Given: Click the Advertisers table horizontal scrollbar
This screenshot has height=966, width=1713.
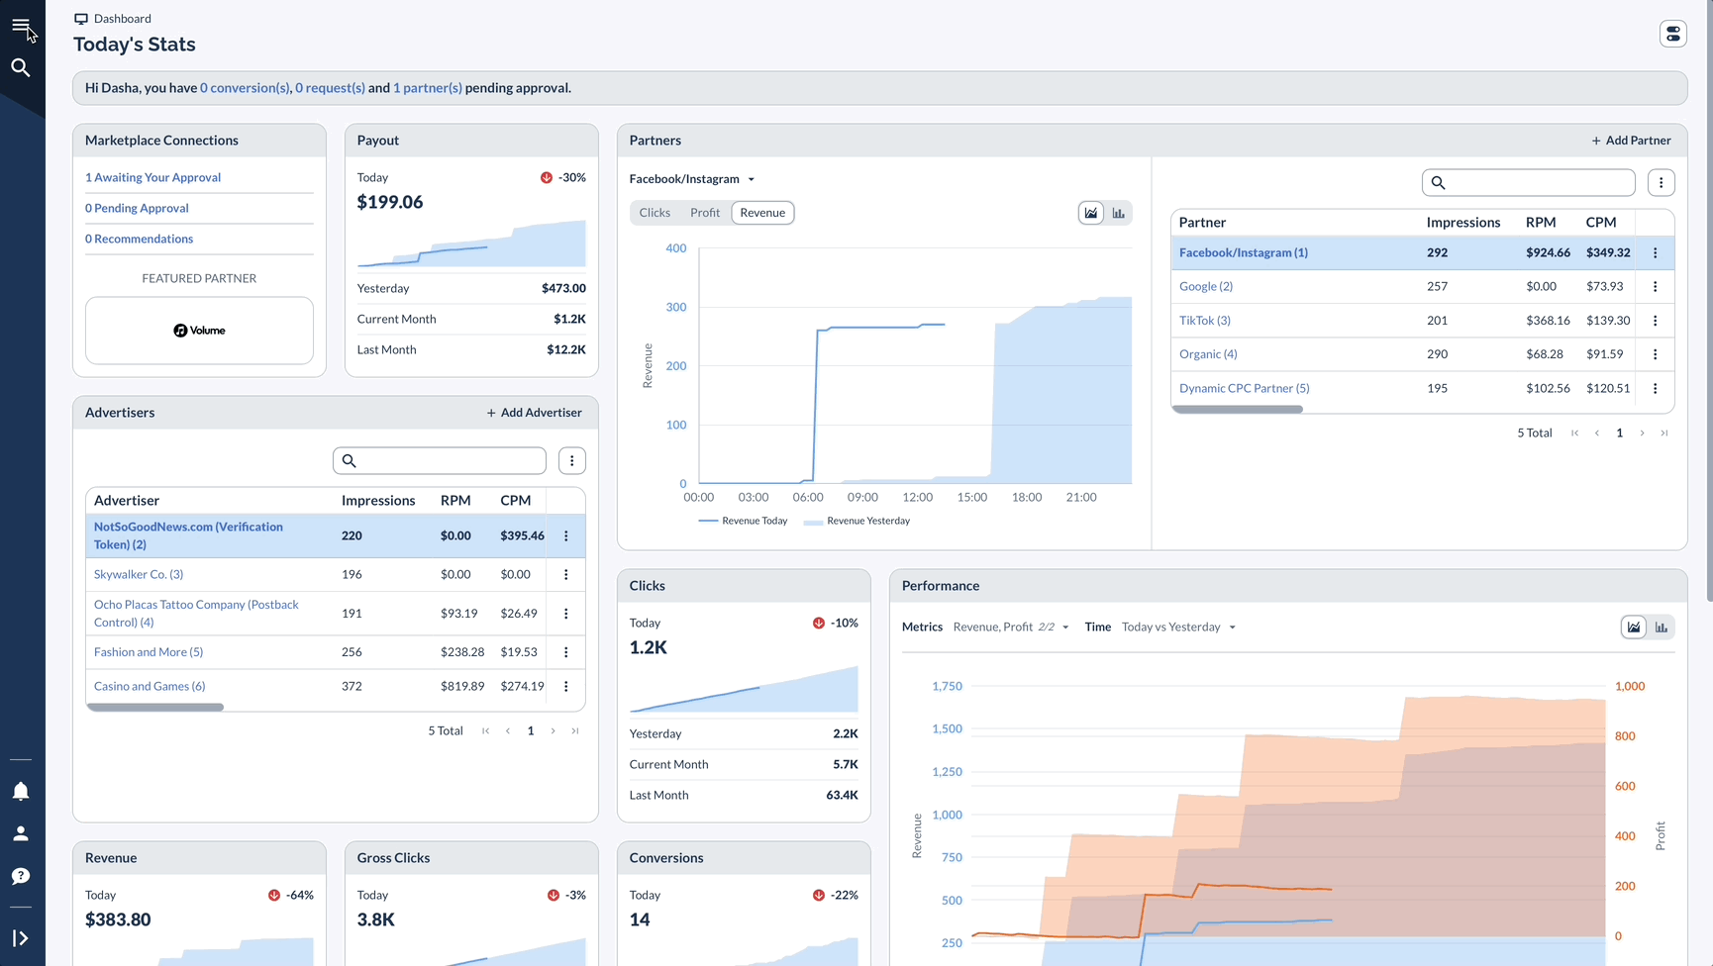Looking at the screenshot, I should tap(154, 707).
